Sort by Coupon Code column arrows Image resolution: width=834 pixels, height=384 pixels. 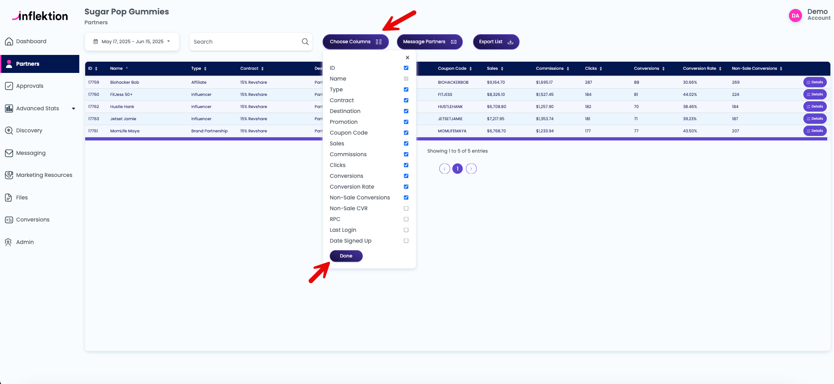click(x=470, y=69)
